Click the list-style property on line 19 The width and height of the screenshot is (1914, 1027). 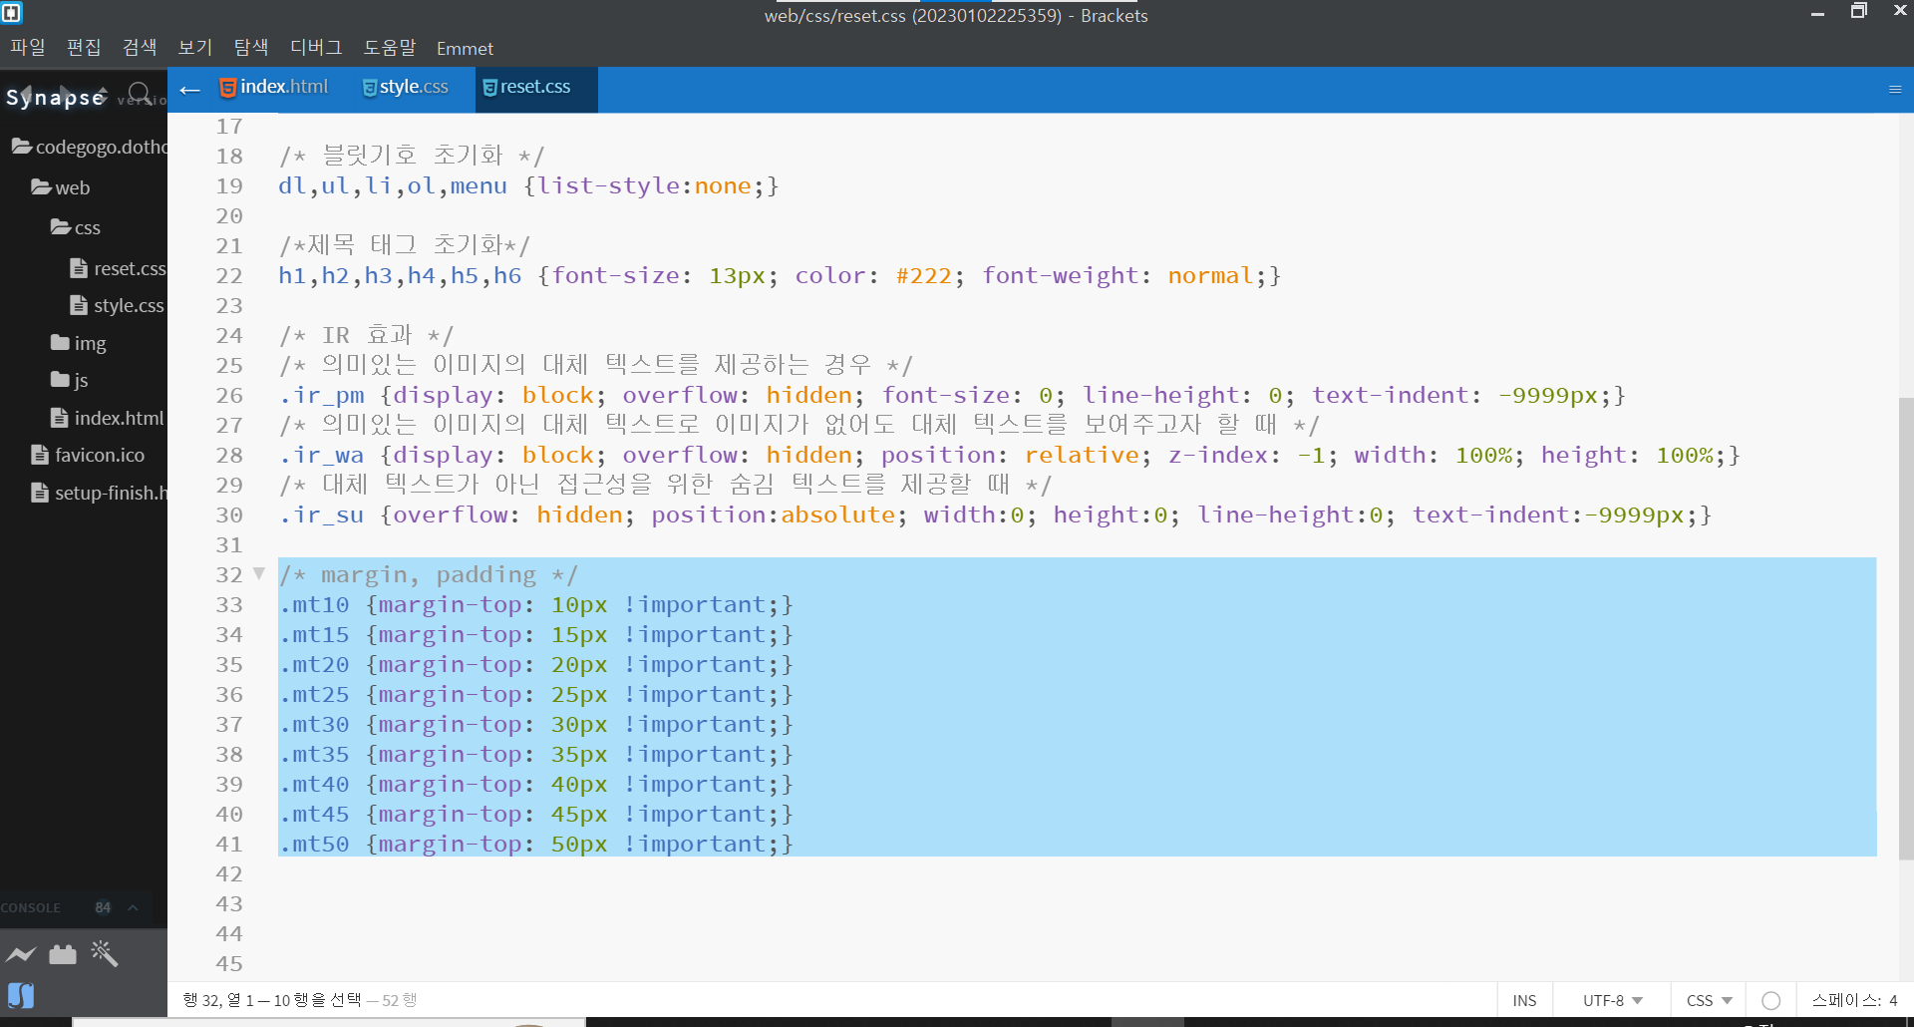click(609, 185)
